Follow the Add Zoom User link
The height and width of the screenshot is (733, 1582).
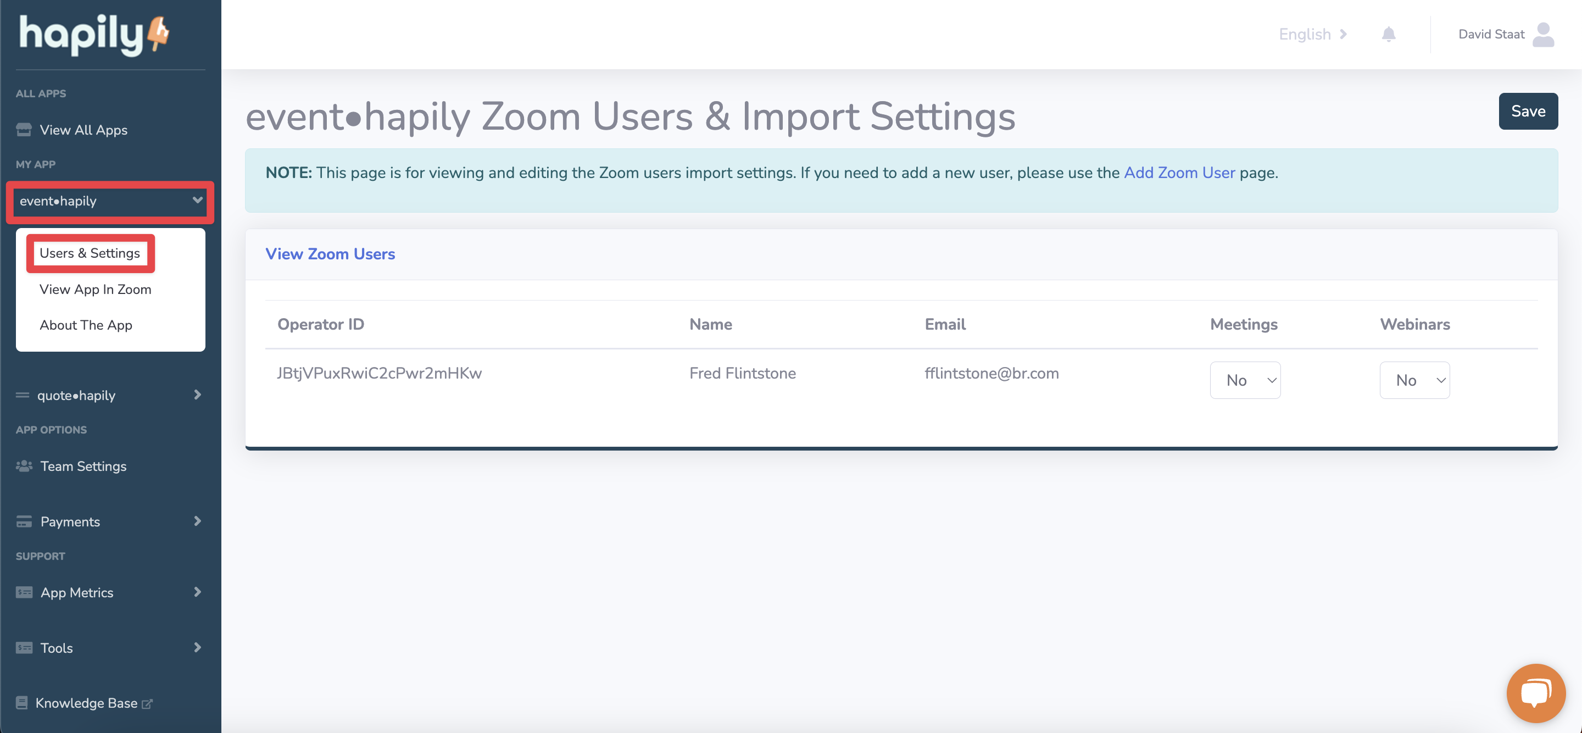tap(1179, 173)
